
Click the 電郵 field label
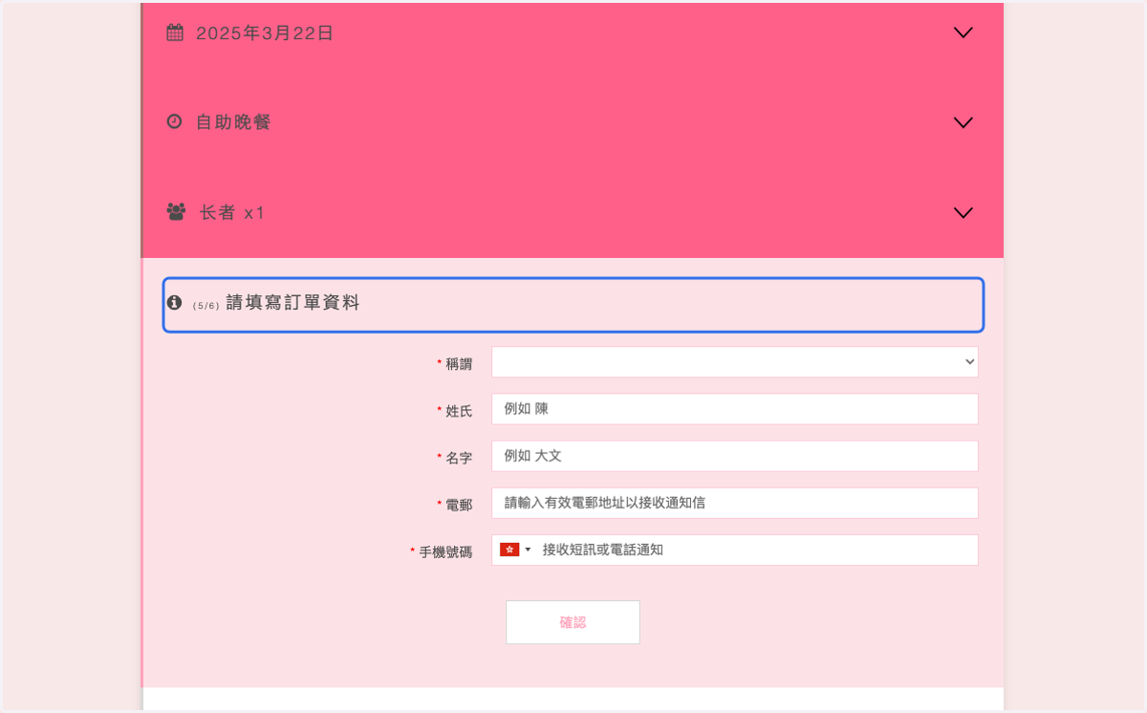pyautogui.click(x=459, y=504)
